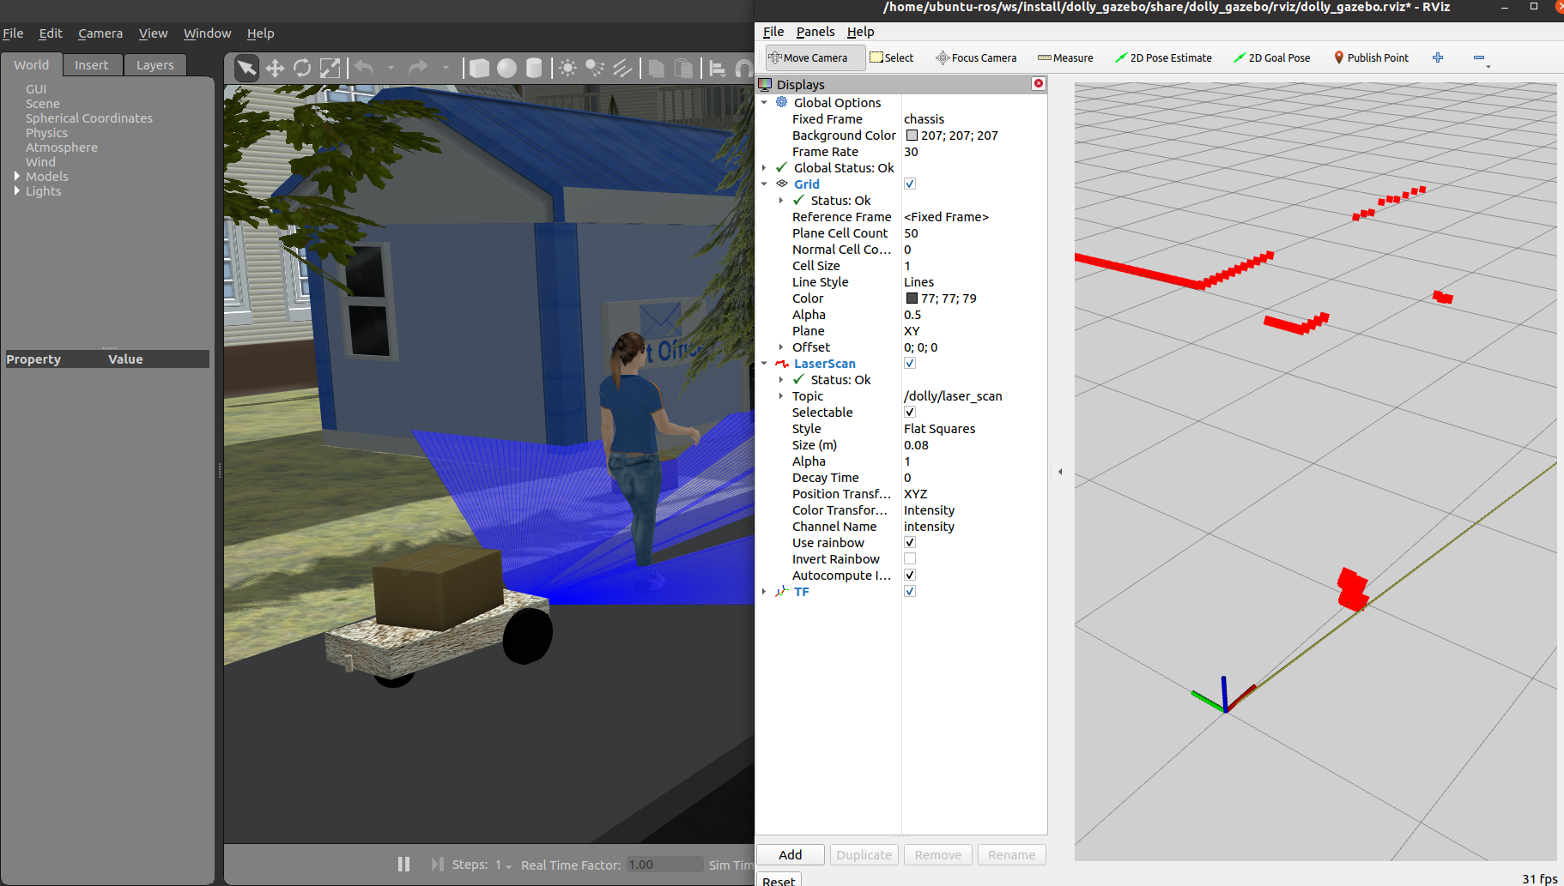Viewport: 1564px width, 886px height.
Task: Click the Remove display button
Action: pyautogui.click(x=938, y=854)
